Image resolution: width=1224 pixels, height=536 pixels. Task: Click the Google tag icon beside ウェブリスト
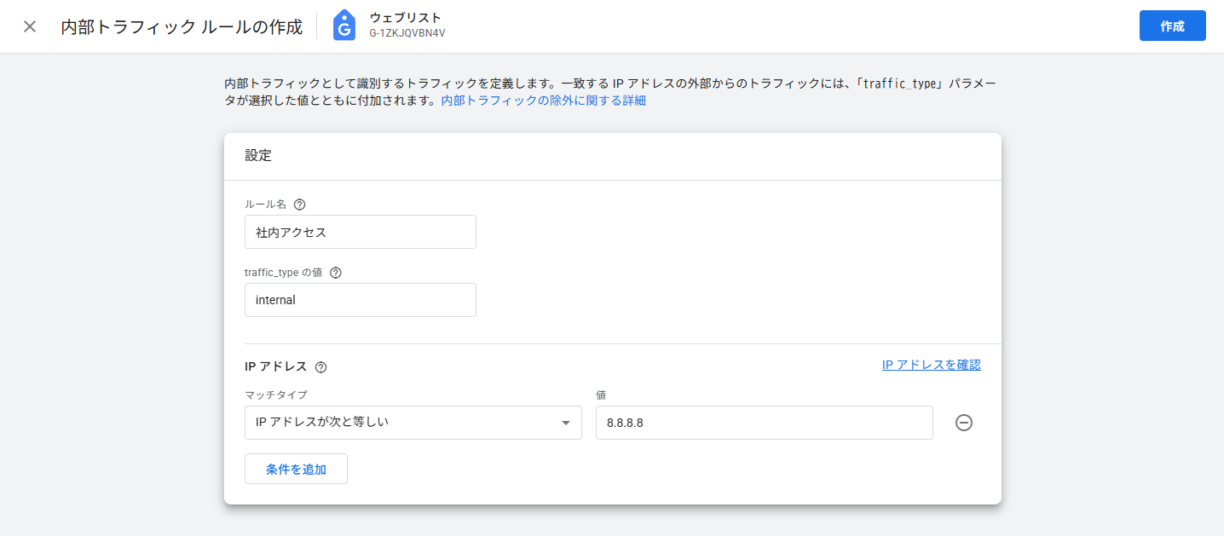pos(344,26)
